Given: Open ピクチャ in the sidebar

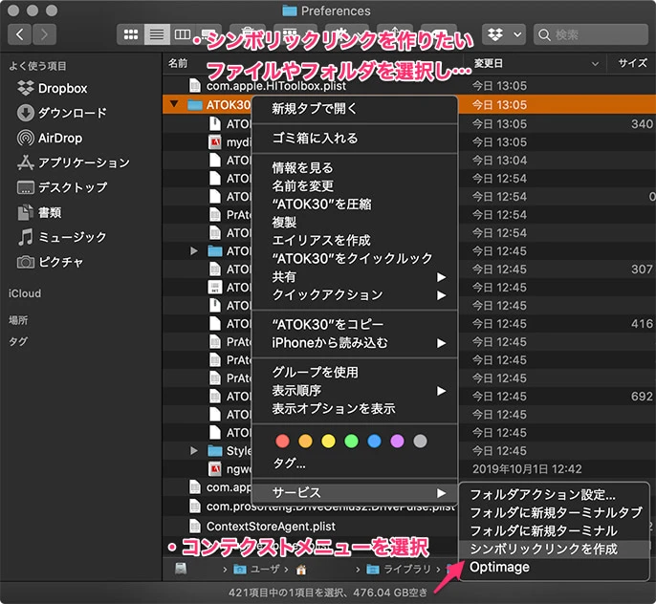Looking at the screenshot, I should (x=50, y=262).
